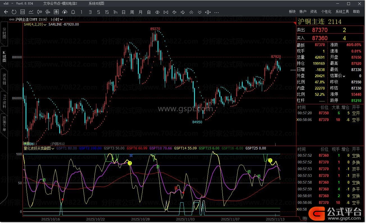Click the cloud sync icon

(x=65, y=12)
